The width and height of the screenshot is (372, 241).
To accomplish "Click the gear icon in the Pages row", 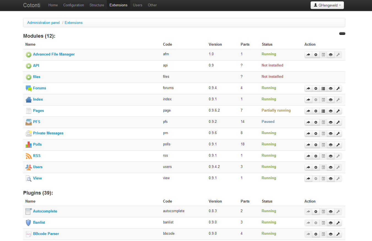I will pos(316,111).
